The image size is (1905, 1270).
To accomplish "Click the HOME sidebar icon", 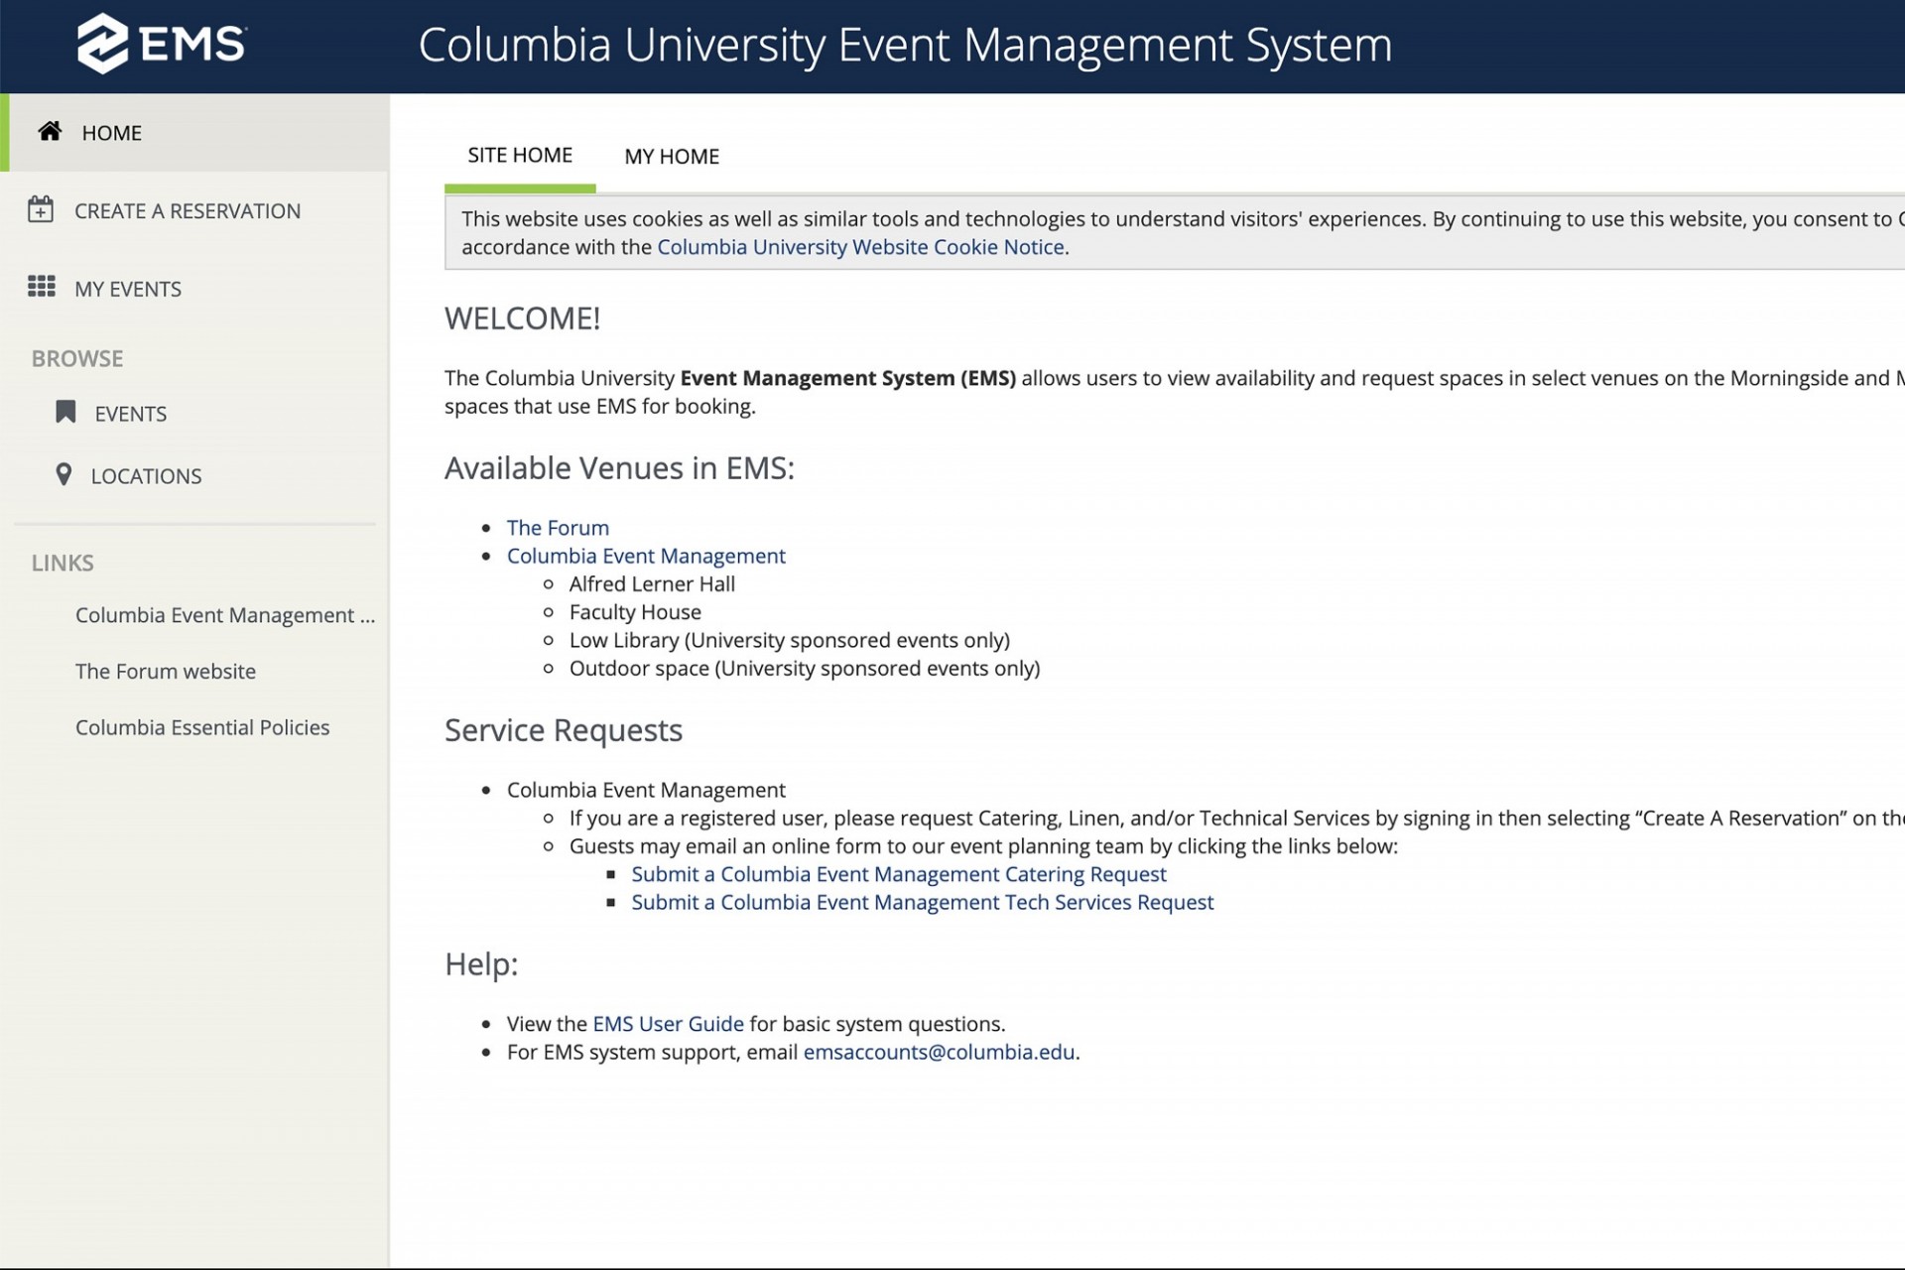I will (49, 132).
